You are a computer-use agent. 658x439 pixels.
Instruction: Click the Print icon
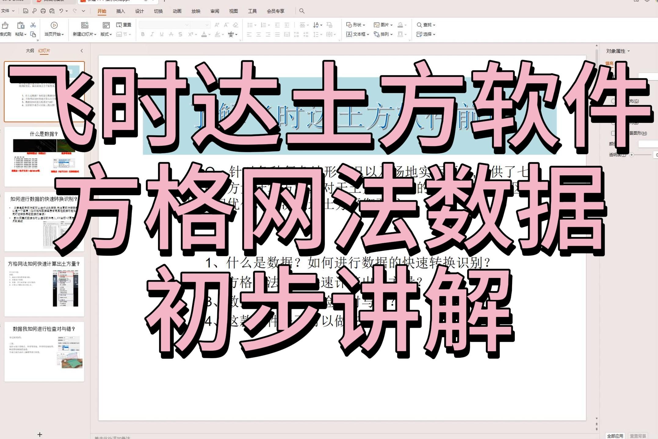[43, 11]
